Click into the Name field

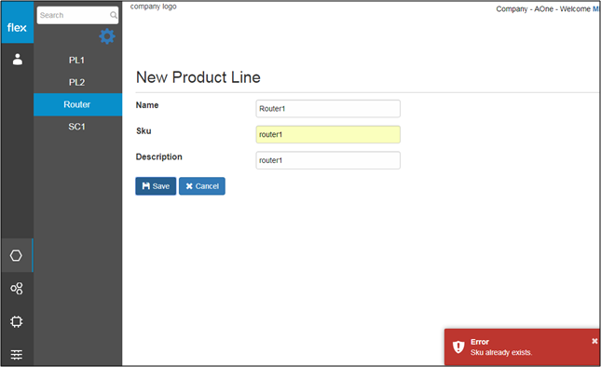pos(328,109)
